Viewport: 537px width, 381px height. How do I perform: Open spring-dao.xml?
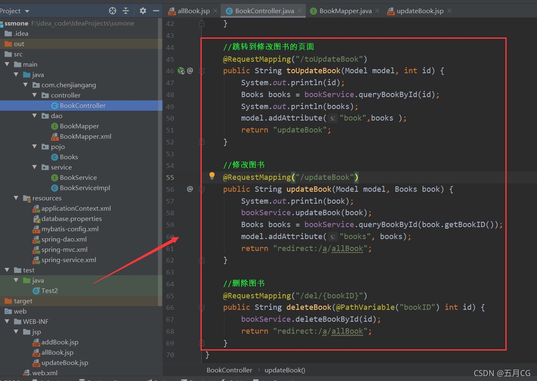coord(64,239)
